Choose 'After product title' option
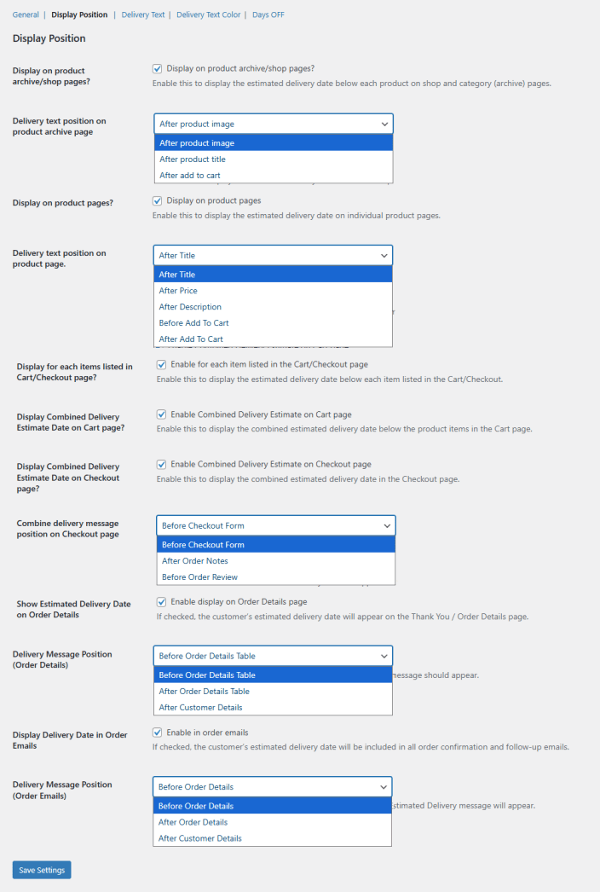Screen dimensions: 600x892 click(x=193, y=159)
